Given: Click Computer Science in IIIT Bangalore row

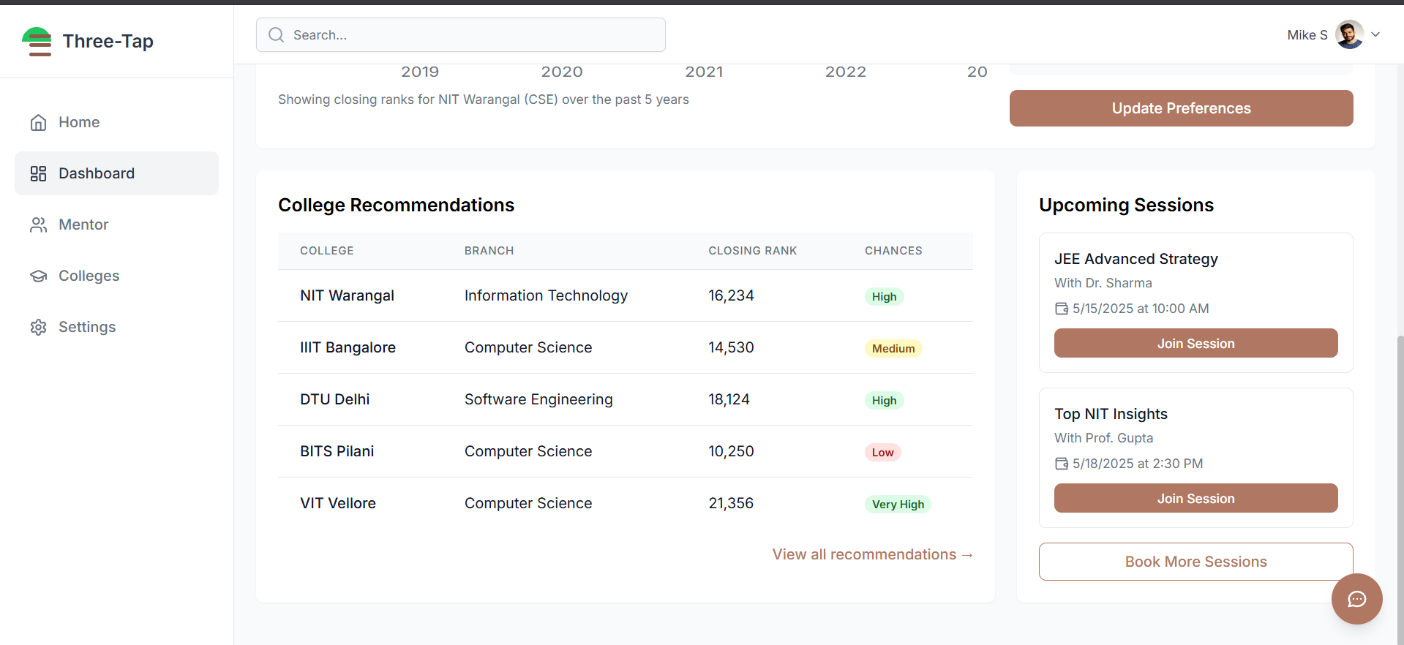Looking at the screenshot, I should (528, 347).
